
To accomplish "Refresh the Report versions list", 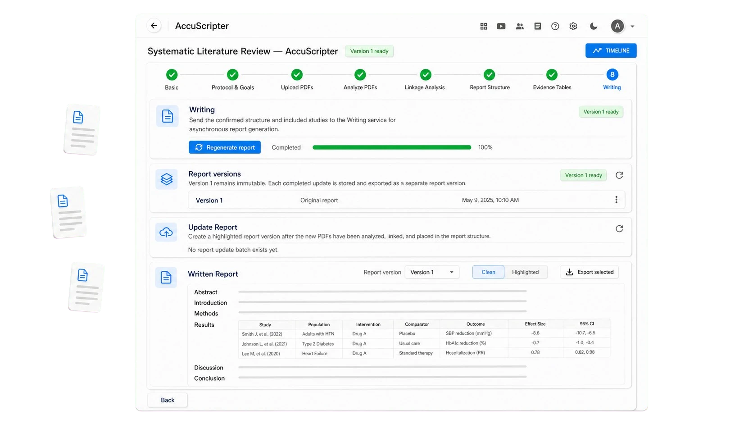I will pos(619,175).
